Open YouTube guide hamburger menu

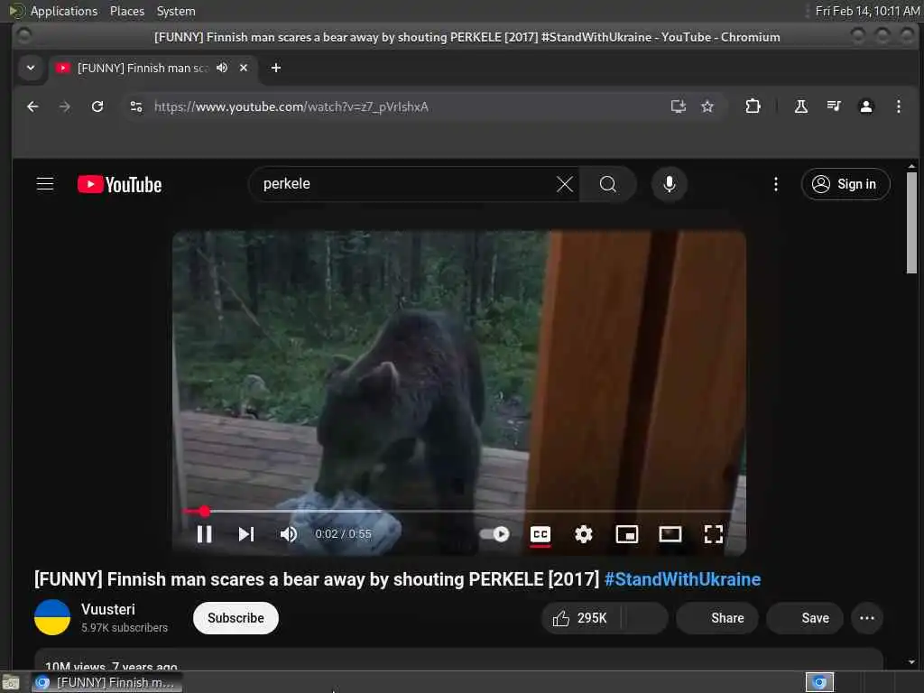(45, 184)
